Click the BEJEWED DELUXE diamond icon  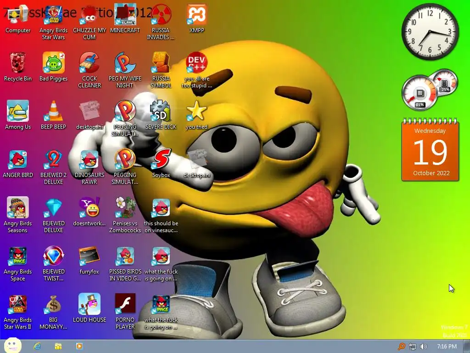pos(53,216)
